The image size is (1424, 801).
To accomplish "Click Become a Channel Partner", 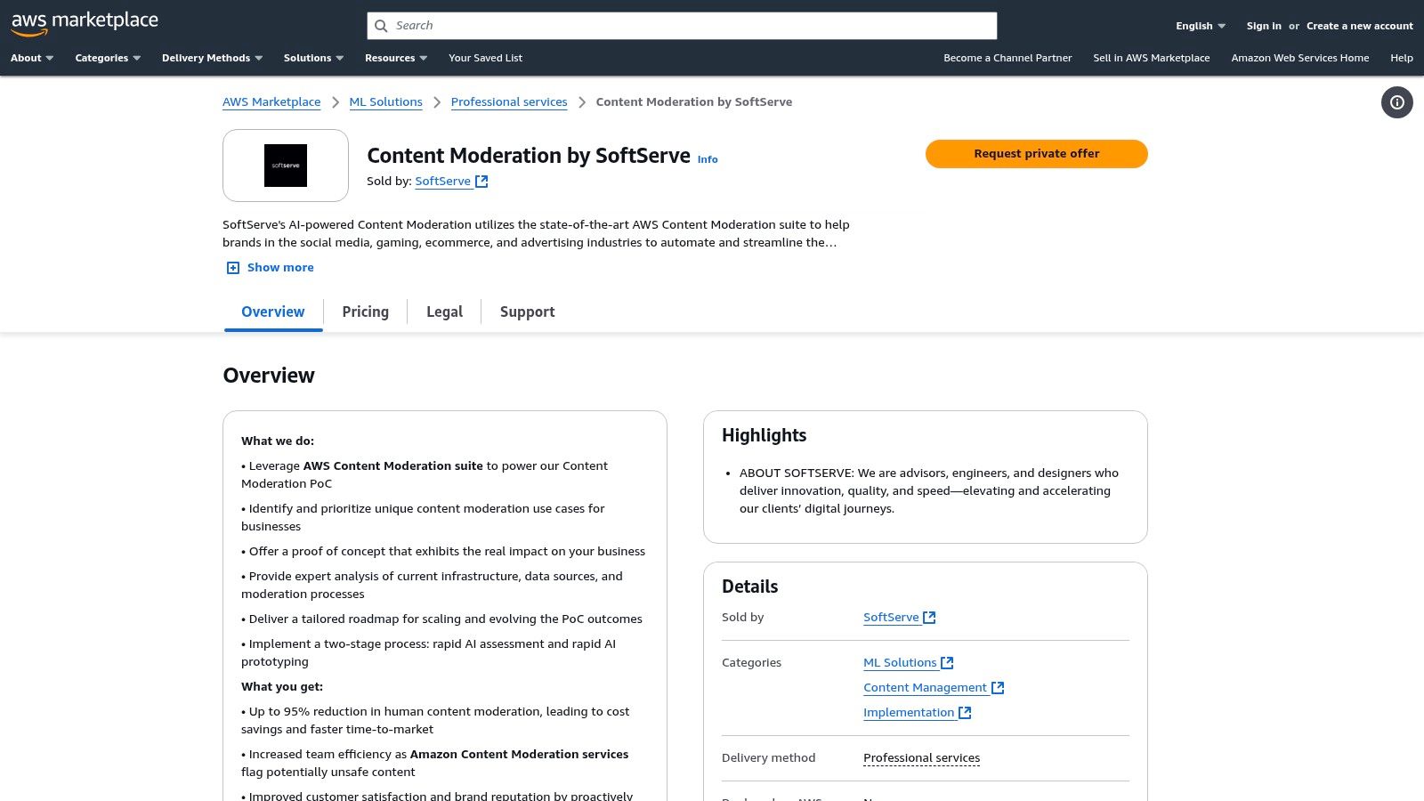I will click(1007, 58).
